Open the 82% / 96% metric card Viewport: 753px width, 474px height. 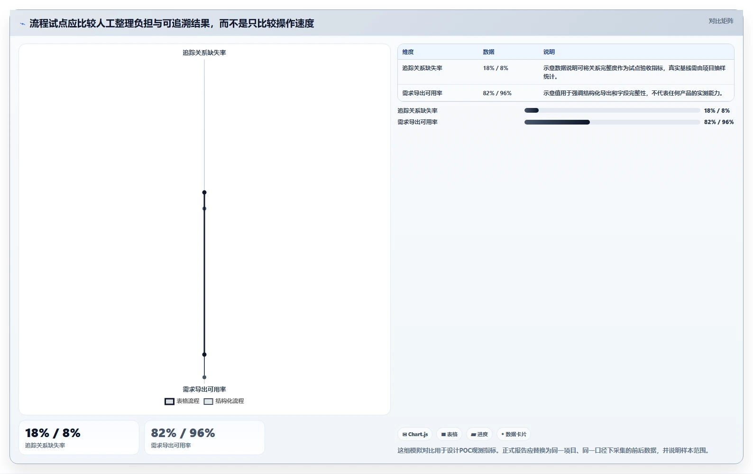pos(204,438)
